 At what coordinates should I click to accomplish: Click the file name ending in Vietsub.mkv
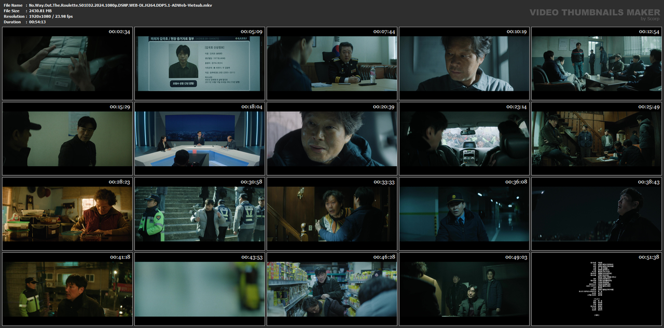[x=120, y=5]
